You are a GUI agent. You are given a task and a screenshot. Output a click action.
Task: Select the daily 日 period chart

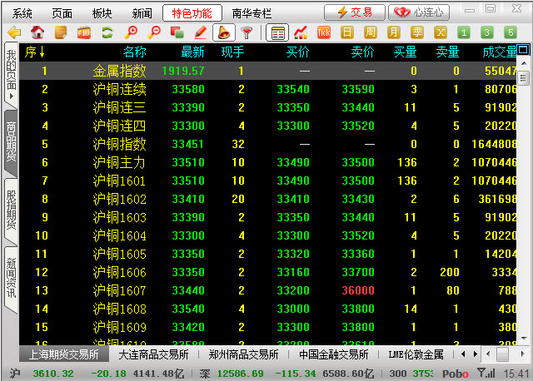pos(347,32)
